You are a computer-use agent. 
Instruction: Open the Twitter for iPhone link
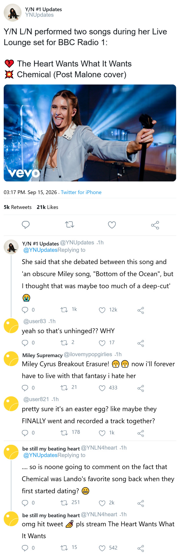[81, 192]
